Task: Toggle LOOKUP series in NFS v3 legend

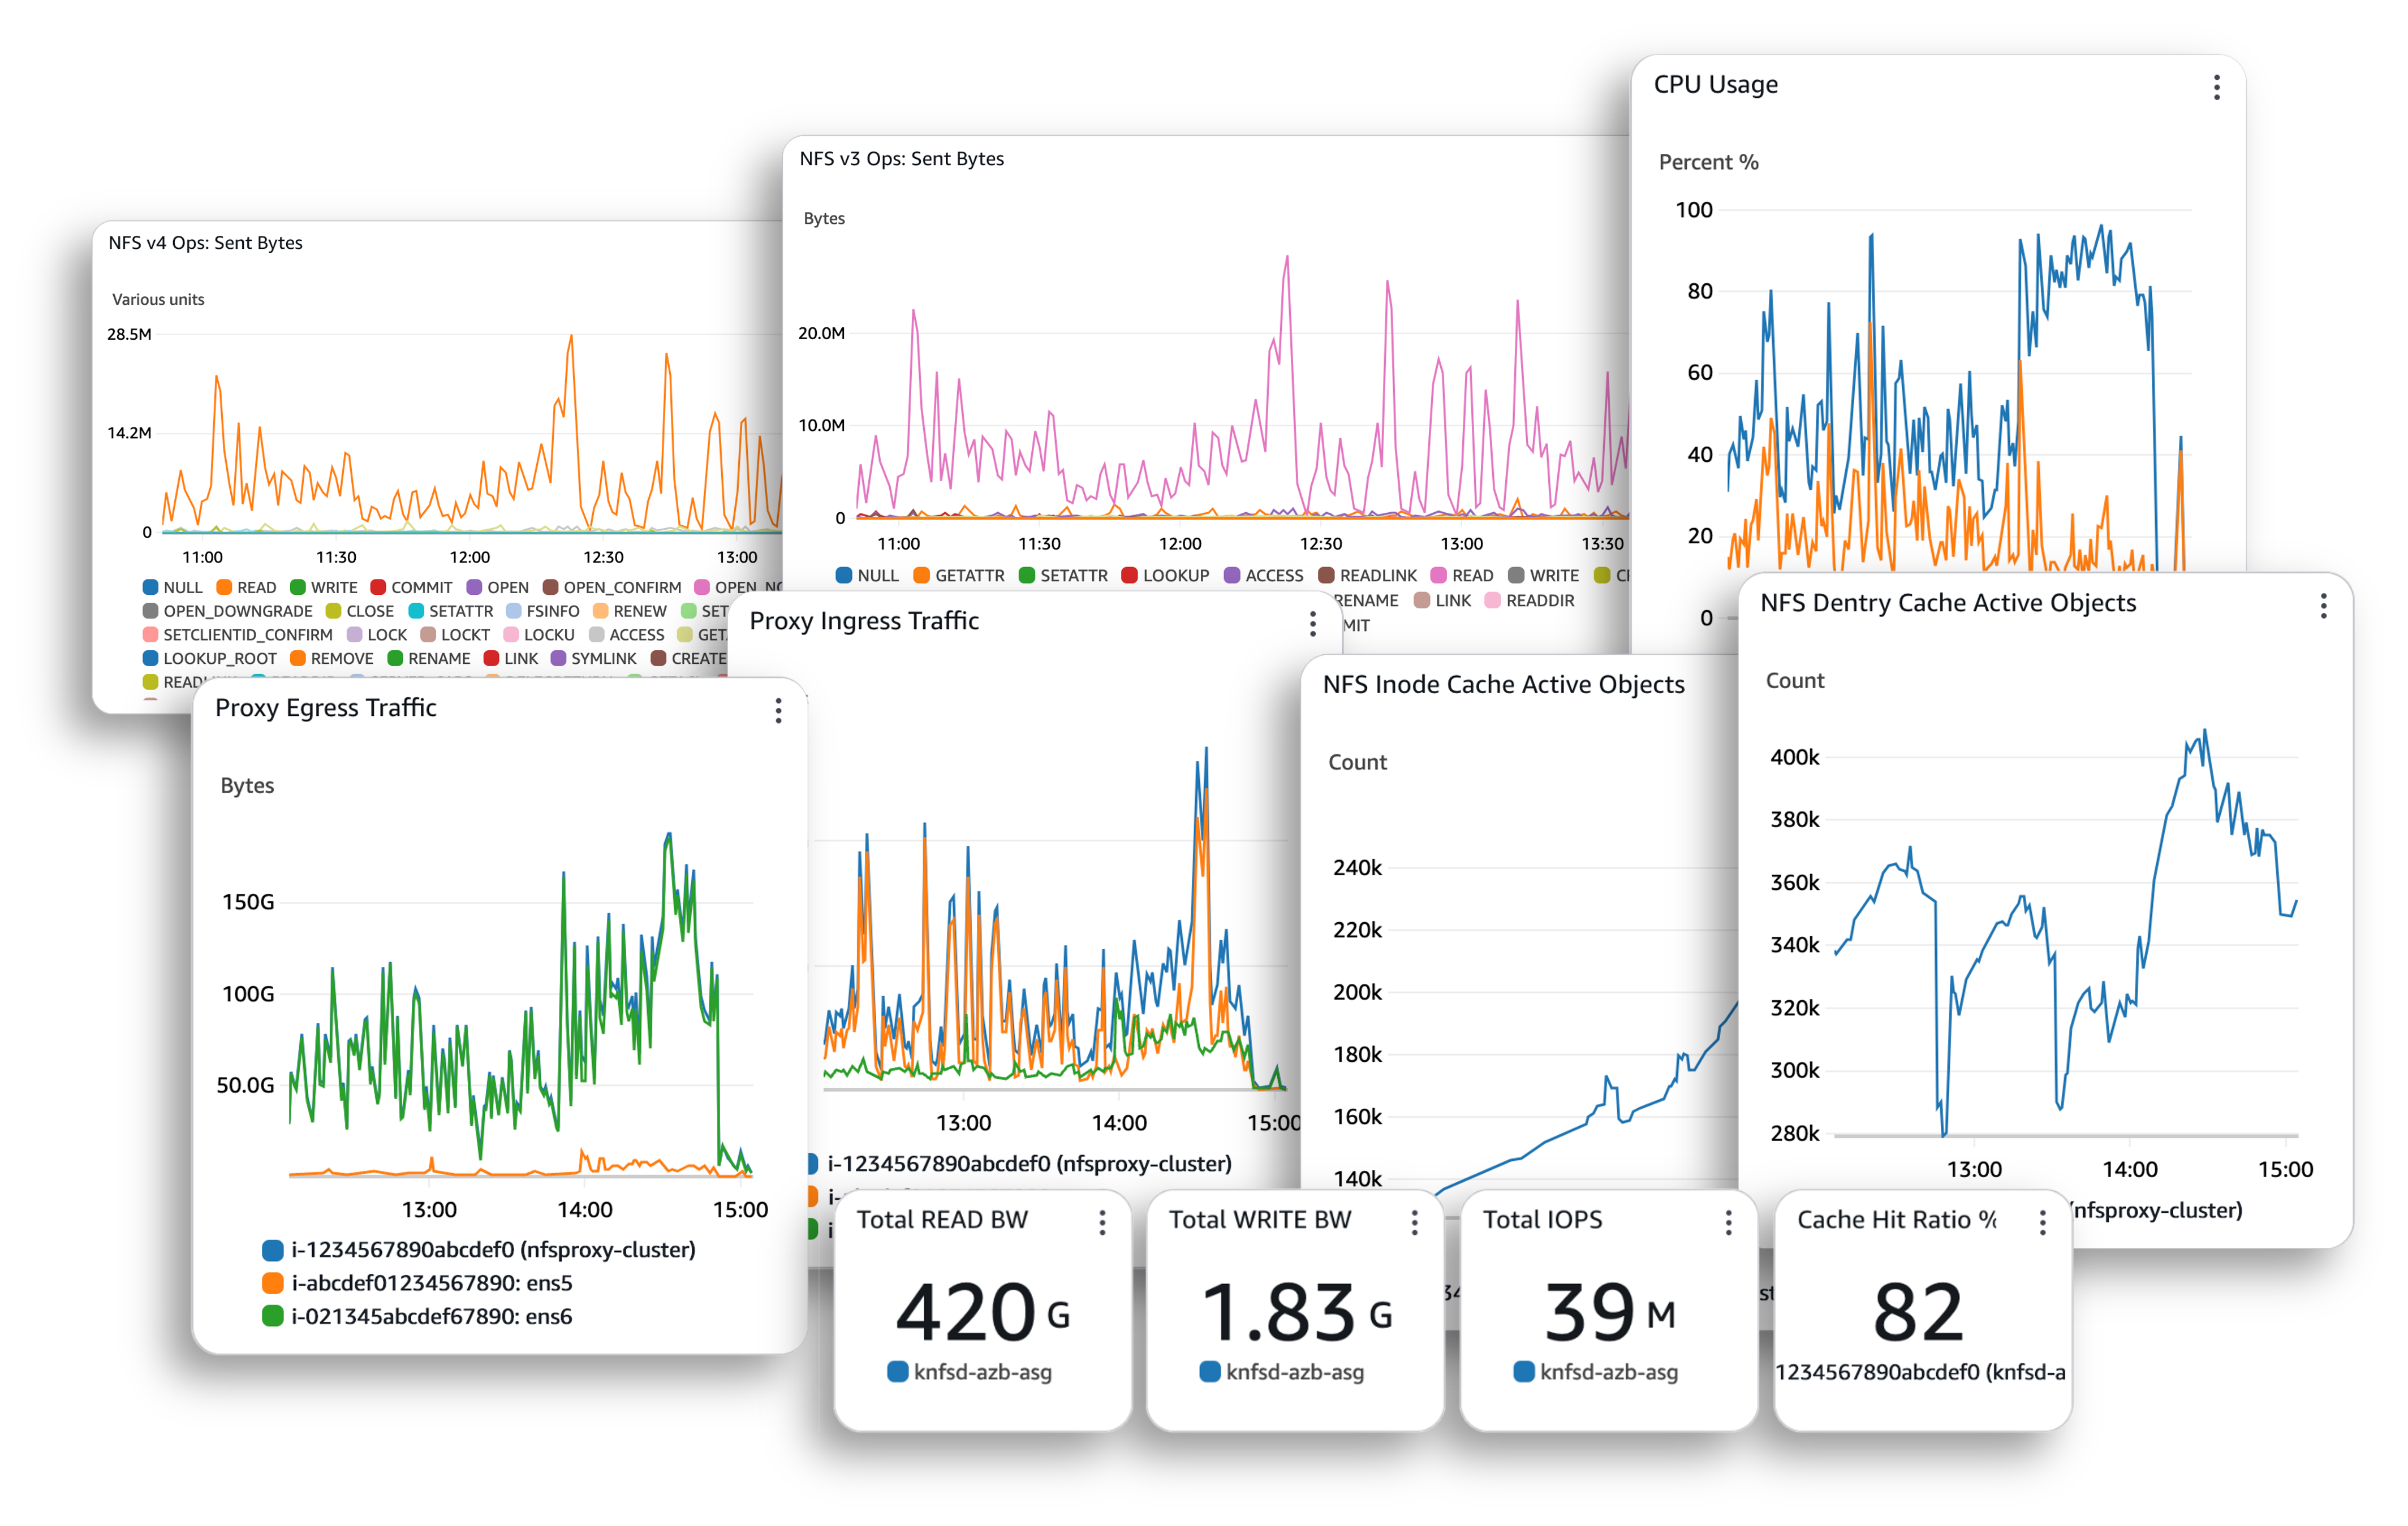Action: tap(1166, 576)
